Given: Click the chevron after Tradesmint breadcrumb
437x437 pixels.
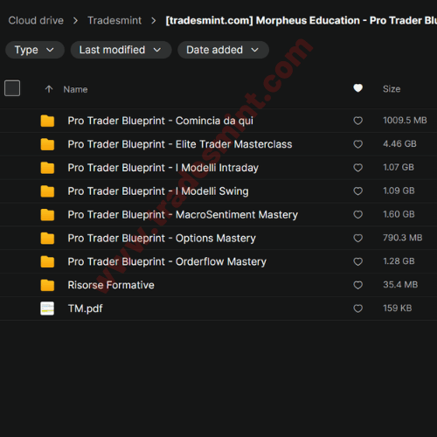Looking at the screenshot, I should tap(154, 21).
